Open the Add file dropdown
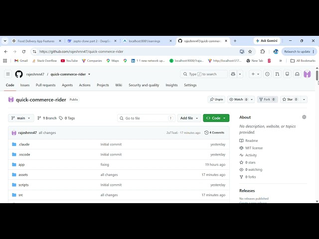The height and width of the screenshot is (239, 319). (189, 118)
